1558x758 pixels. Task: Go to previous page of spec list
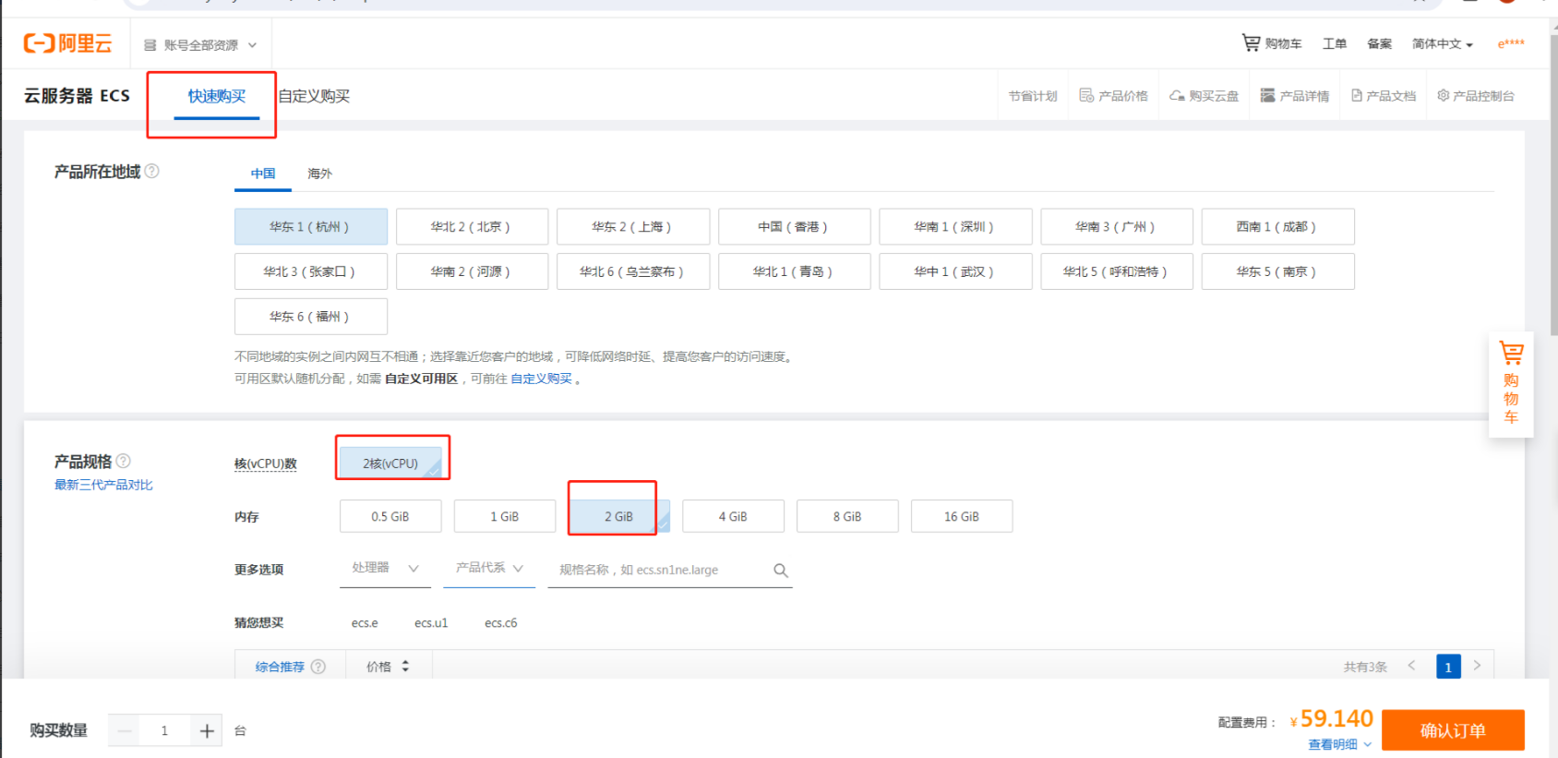pyautogui.click(x=1411, y=666)
